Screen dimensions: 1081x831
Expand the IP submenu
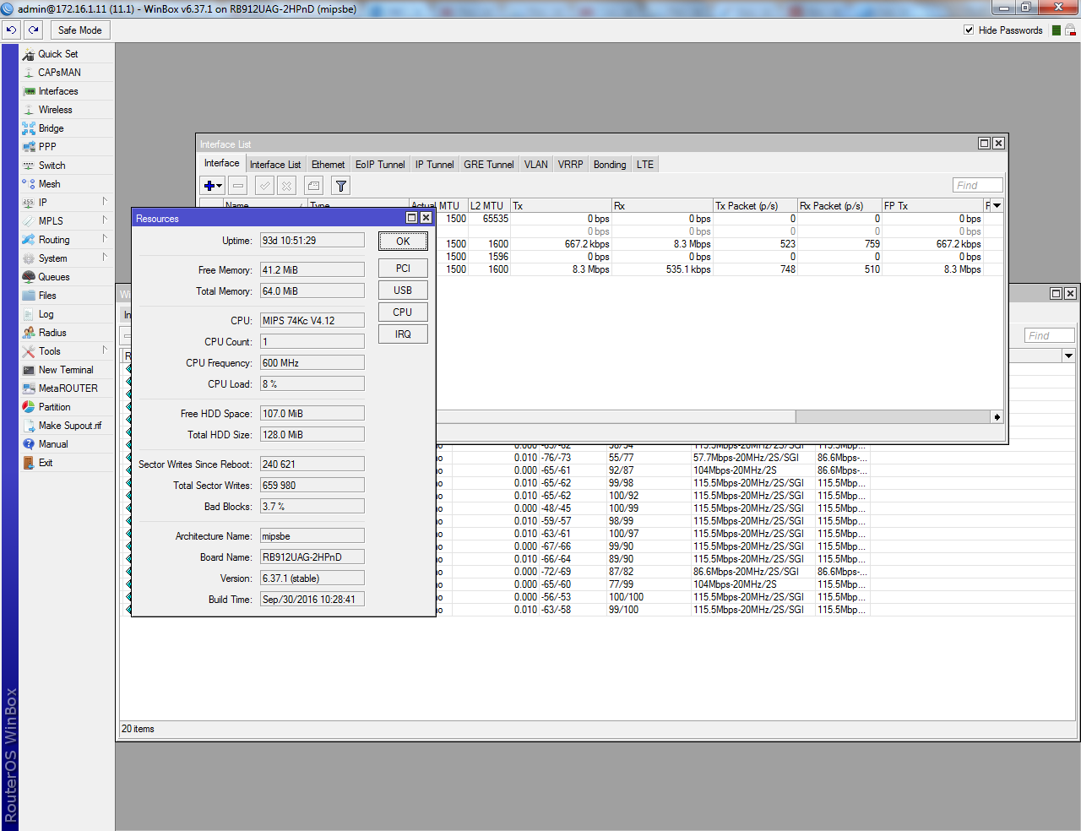click(x=104, y=202)
